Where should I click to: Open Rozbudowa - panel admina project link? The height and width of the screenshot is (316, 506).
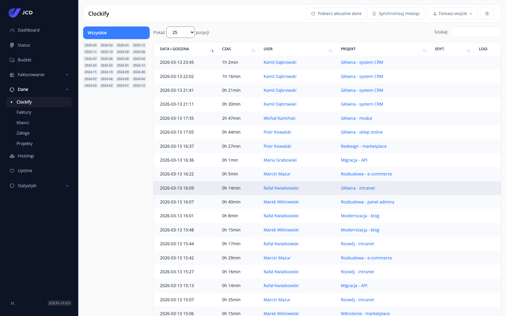pos(367,202)
